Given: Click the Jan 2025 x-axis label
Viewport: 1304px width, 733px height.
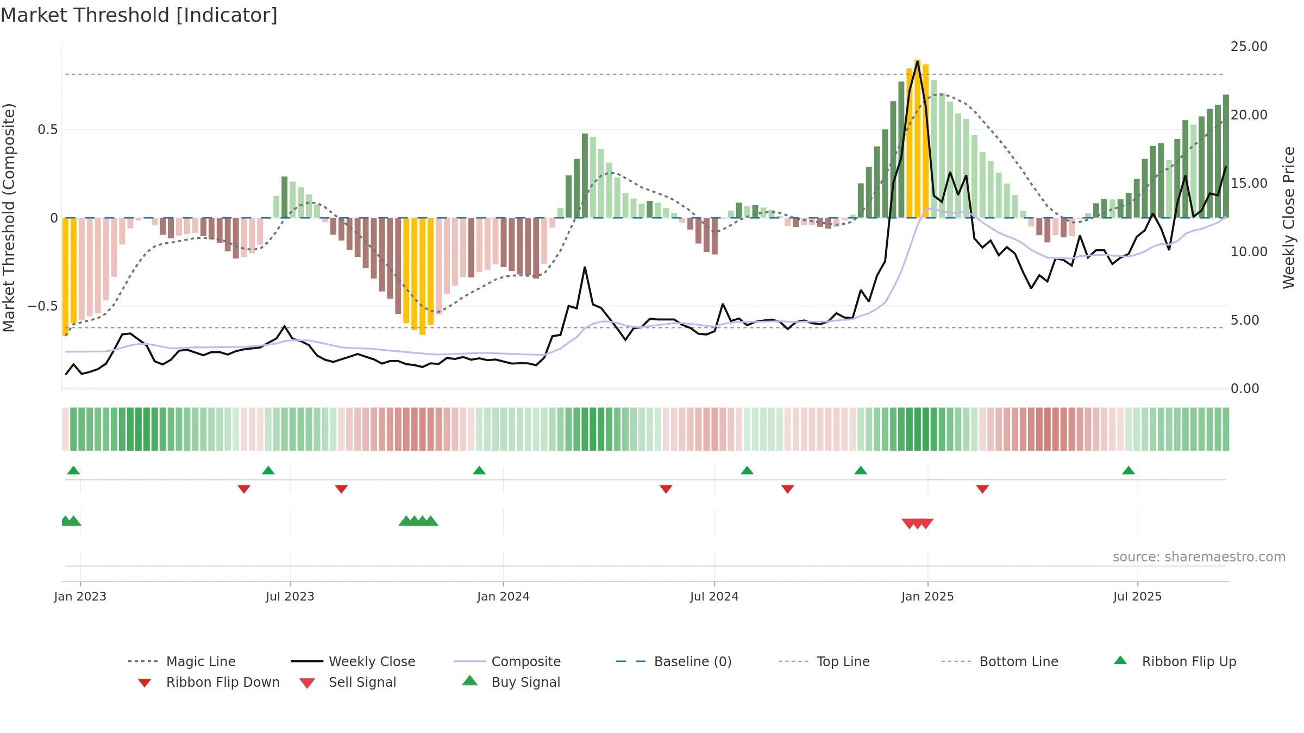Looking at the screenshot, I should click(928, 596).
